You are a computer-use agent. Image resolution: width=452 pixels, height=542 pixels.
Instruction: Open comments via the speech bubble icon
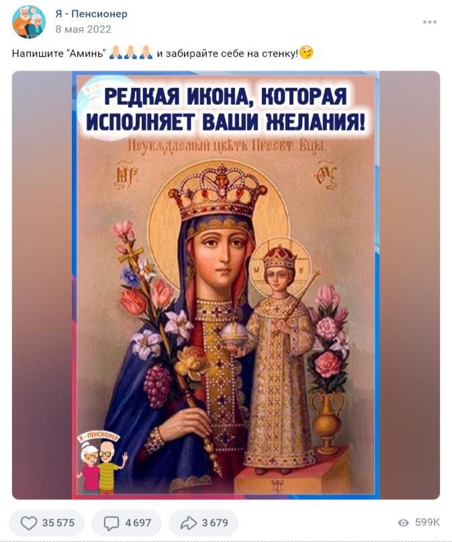tap(111, 523)
